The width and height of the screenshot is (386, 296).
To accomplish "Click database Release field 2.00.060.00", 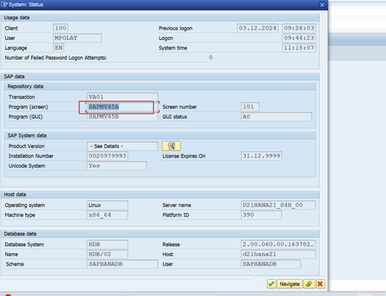I will [278, 245].
